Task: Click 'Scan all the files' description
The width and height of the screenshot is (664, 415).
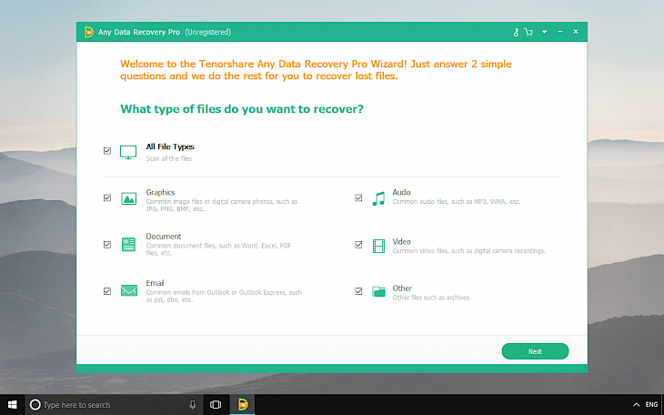Action: pyautogui.click(x=169, y=158)
